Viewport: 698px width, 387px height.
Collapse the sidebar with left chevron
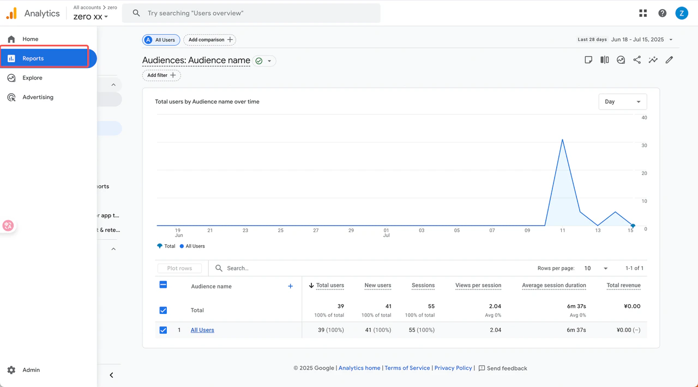111,375
